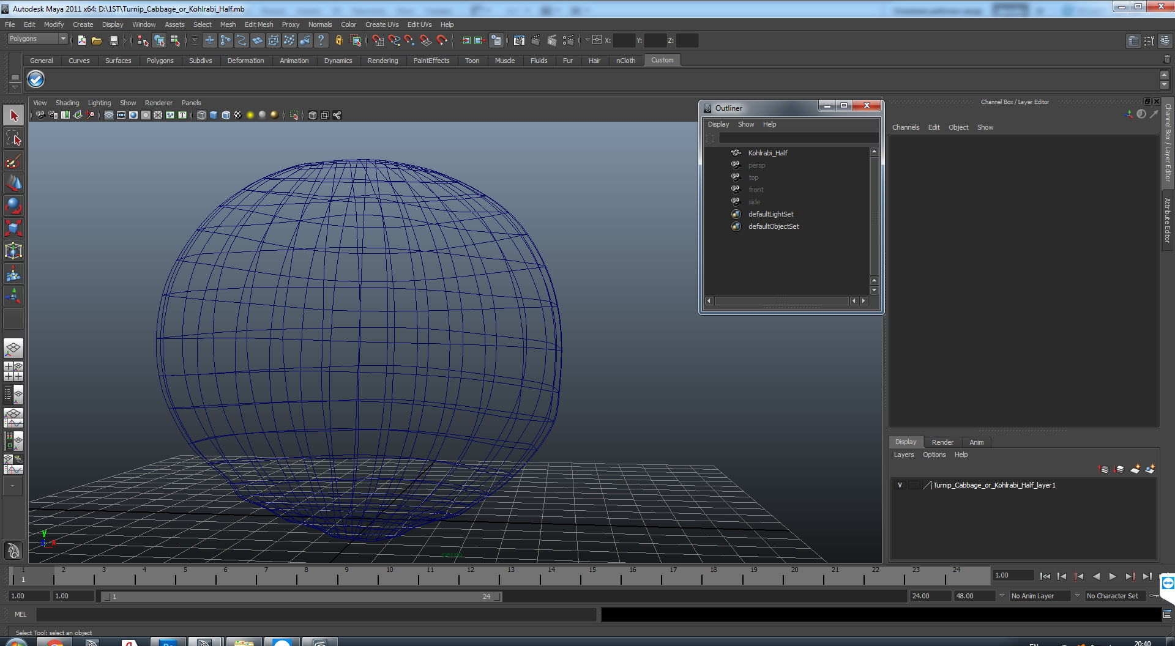Open the Edit UVs menu

click(419, 24)
